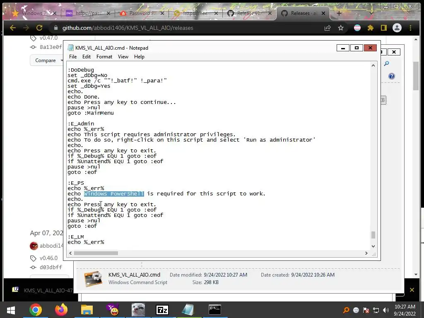The height and width of the screenshot is (318, 424).
Task: Click the volume speaker tray icon
Action: pos(386,310)
